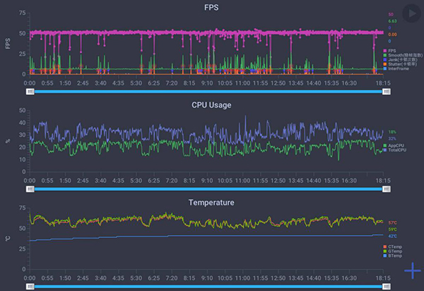Image resolution: width=424 pixels, height=291 pixels.
Task: Toggle GTemp legend item in Temperature chart
Action: point(394,251)
